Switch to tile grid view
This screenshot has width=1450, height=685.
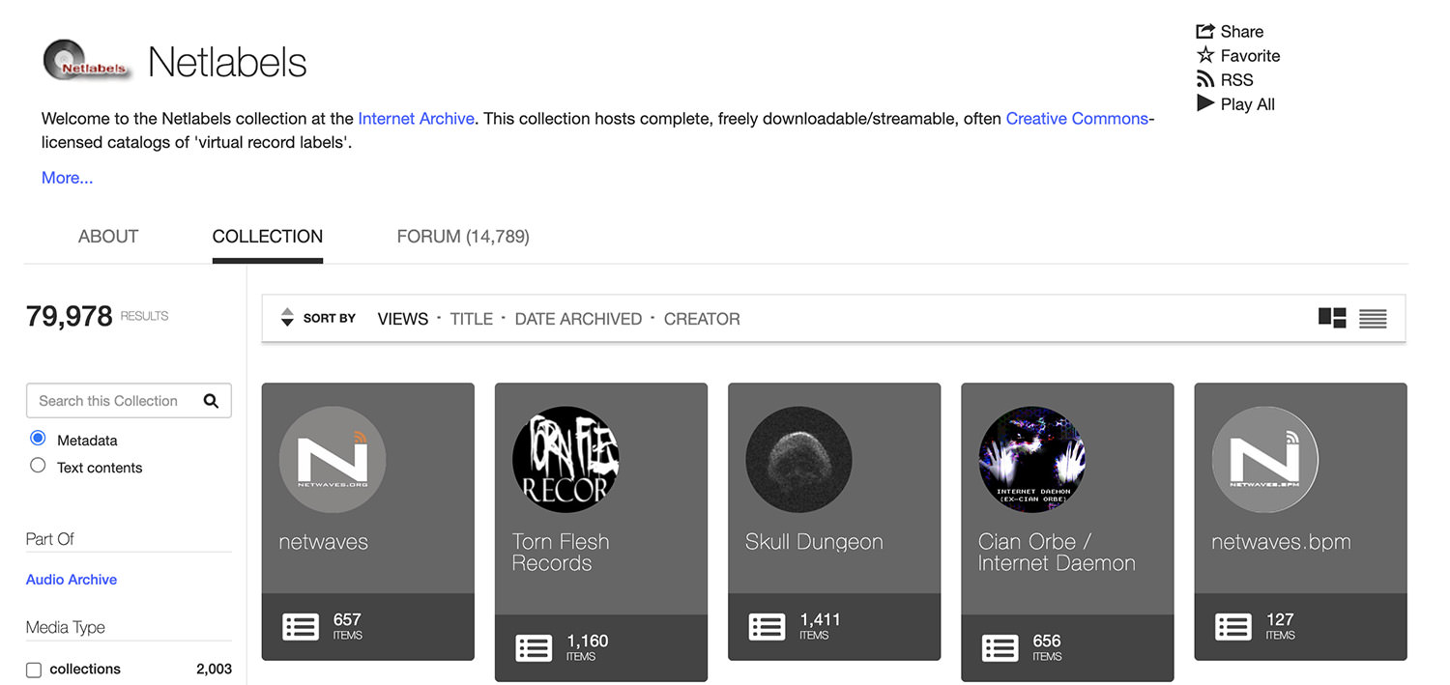pyautogui.click(x=1332, y=318)
